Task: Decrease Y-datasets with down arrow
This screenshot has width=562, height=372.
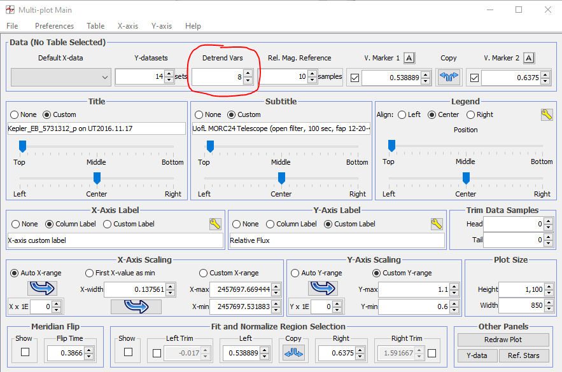Action: (169, 81)
